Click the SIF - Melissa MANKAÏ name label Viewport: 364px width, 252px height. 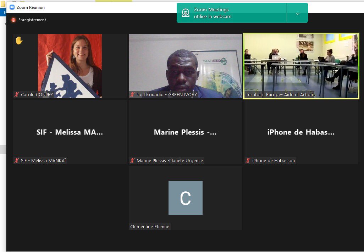click(x=43, y=160)
